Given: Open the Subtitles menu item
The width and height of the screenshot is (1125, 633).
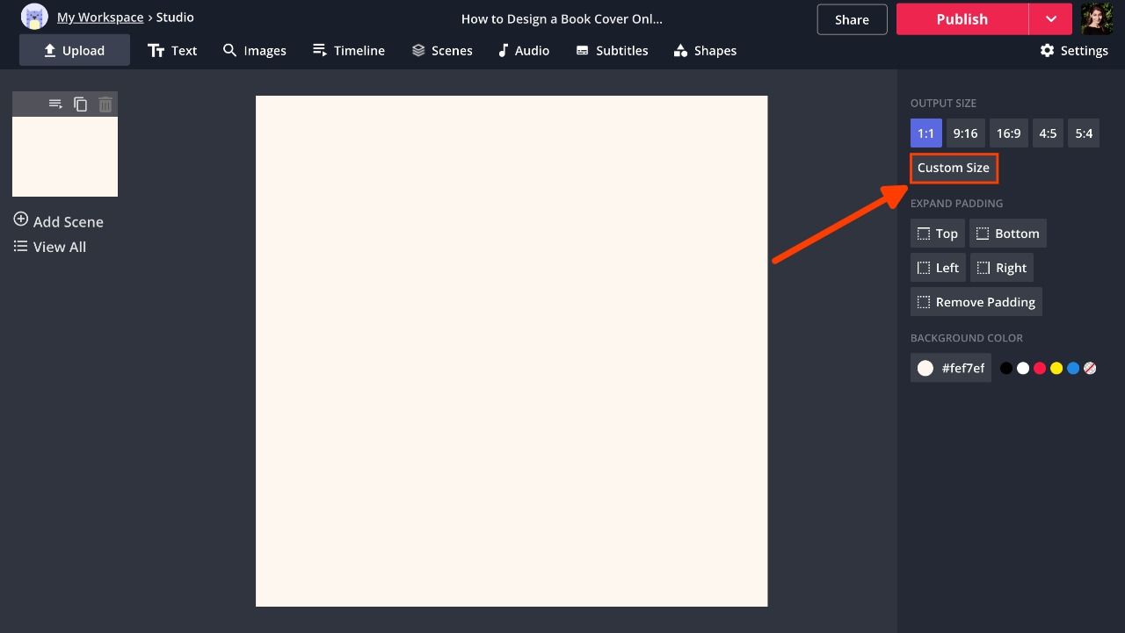Looking at the screenshot, I should [612, 51].
